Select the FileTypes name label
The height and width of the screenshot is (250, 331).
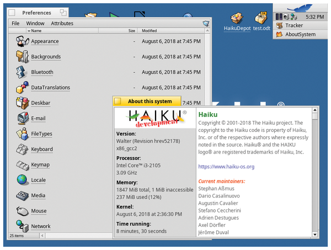click(x=41, y=134)
